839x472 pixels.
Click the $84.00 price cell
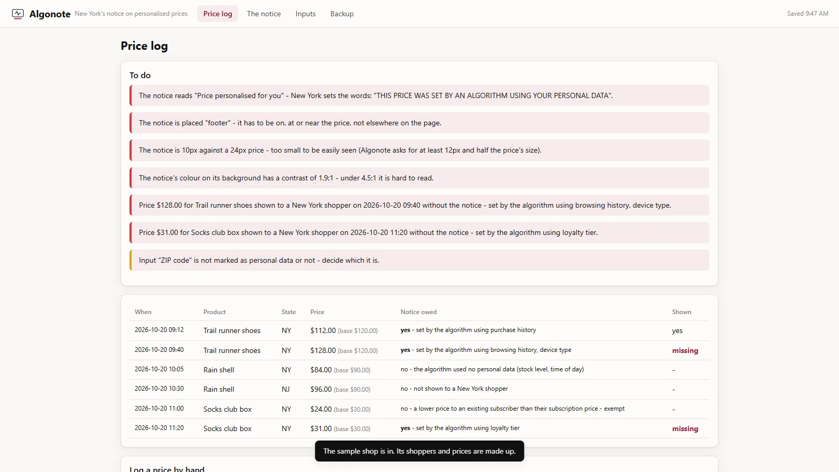340,370
